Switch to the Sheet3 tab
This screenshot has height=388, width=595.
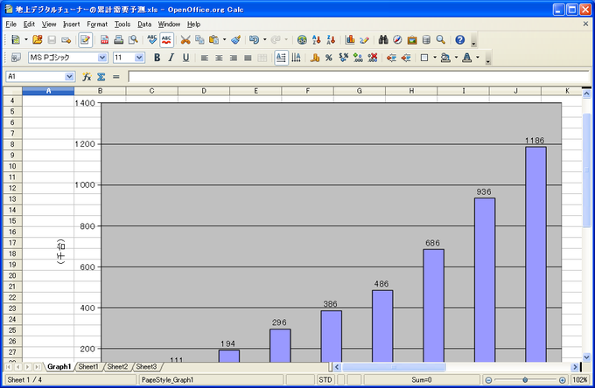(x=146, y=367)
